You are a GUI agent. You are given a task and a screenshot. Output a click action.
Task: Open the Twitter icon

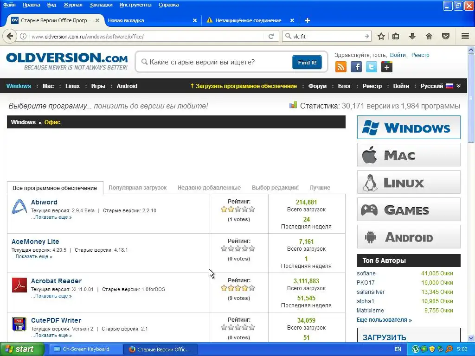pos(372,67)
